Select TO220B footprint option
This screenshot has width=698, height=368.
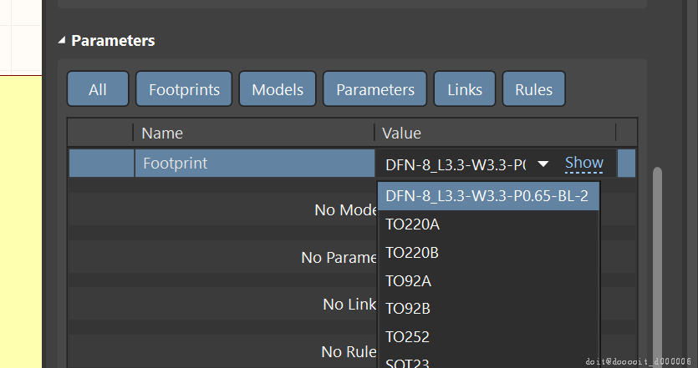point(412,252)
